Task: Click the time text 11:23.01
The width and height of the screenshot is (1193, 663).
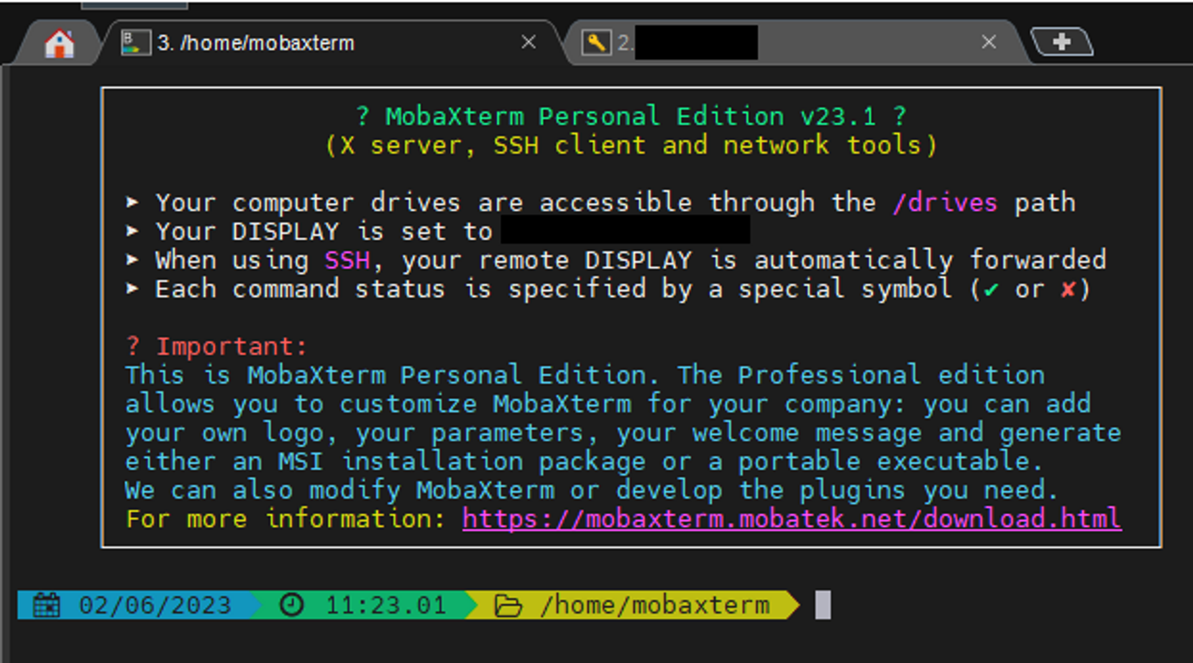Action: 386,605
